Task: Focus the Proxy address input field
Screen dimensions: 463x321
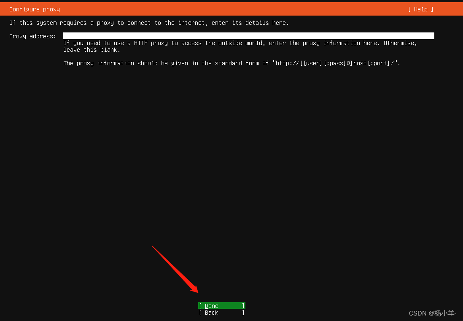Action: 249,36
